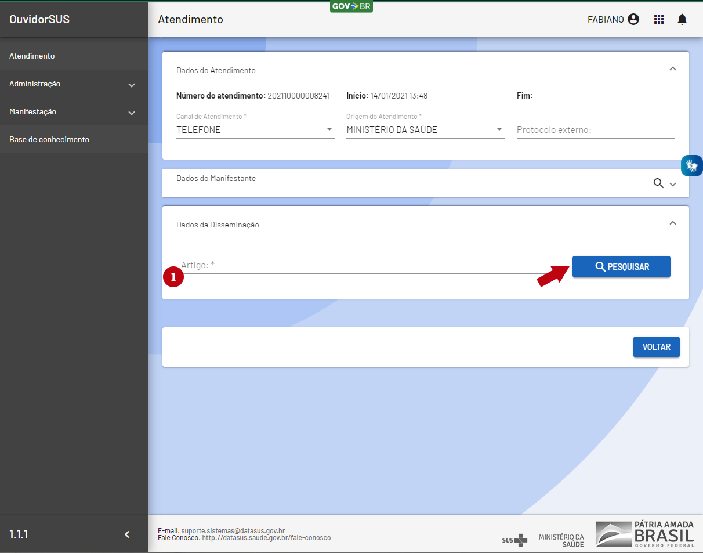Collapse the Dados do Atendimento panel

[x=673, y=68]
